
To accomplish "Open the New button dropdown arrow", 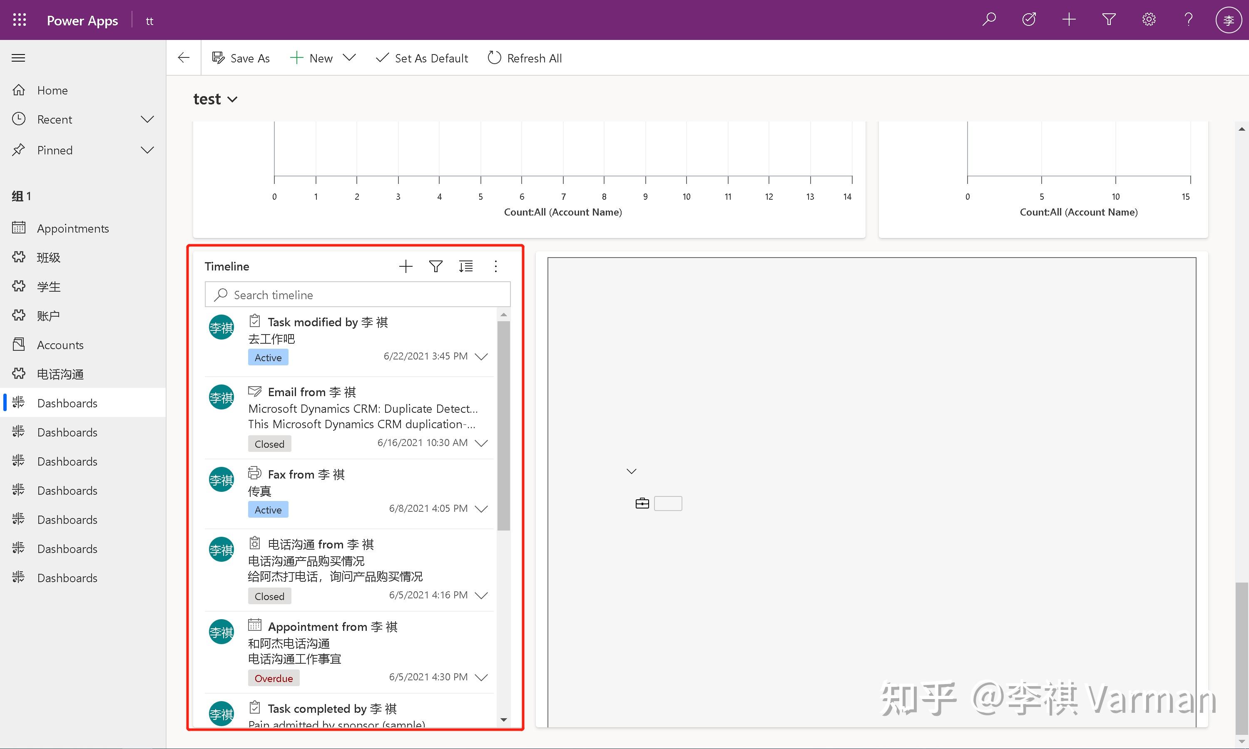I will pyautogui.click(x=349, y=57).
